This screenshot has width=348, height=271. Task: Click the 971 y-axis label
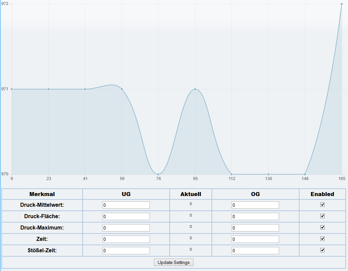pyautogui.click(x=5, y=89)
